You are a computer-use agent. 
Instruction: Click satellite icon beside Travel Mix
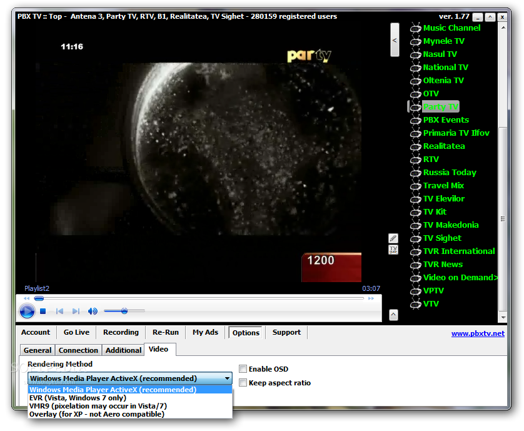click(415, 186)
